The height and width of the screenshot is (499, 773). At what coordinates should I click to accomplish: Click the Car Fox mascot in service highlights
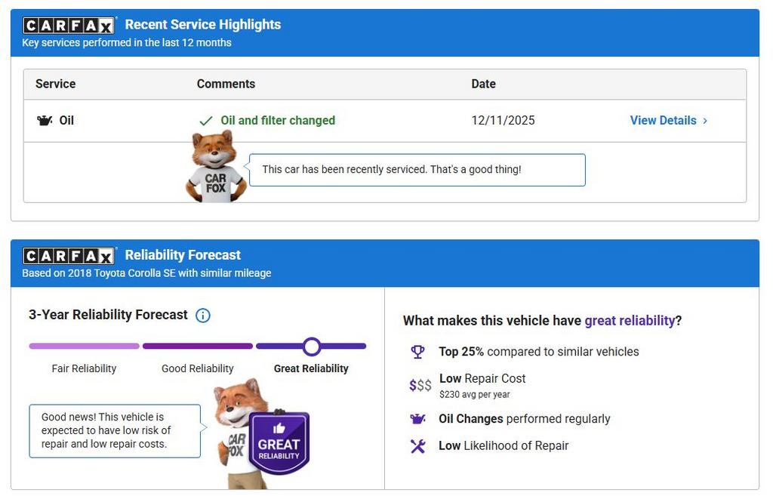(x=215, y=168)
